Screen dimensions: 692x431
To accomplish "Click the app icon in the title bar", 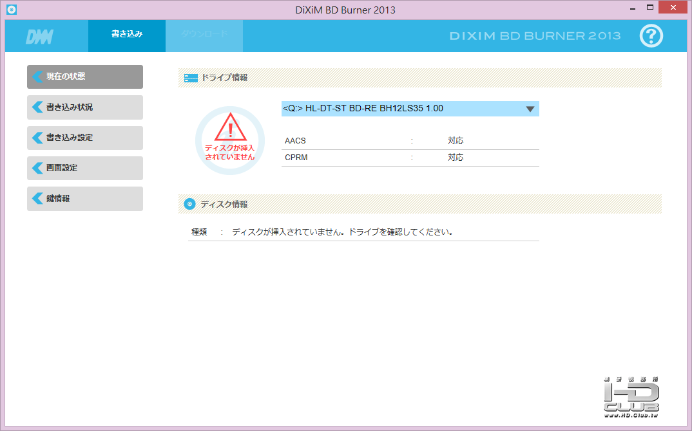I will pos(12,9).
